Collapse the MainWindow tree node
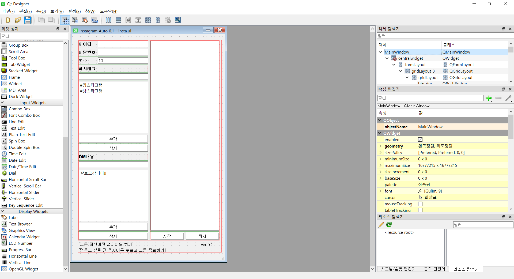 tap(380, 52)
